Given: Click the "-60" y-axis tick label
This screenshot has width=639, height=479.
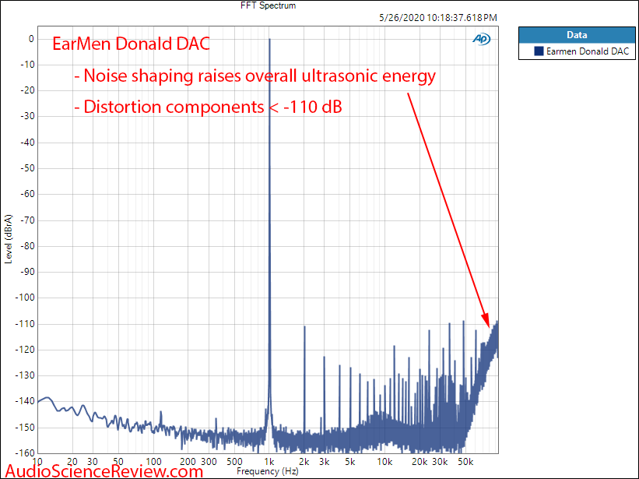Looking at the screenshot, I should (28, 194).
